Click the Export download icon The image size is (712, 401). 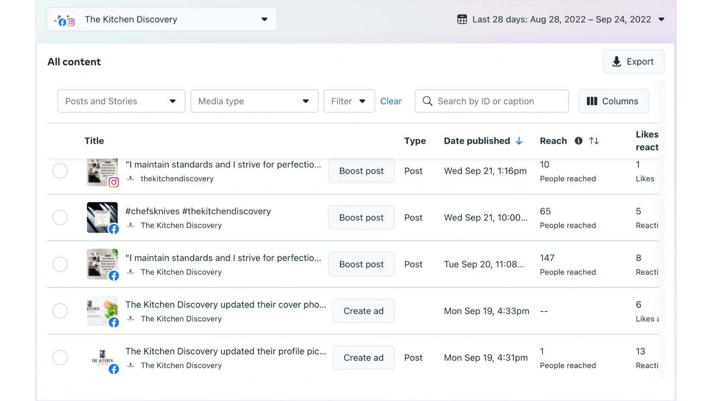[616, 62]
